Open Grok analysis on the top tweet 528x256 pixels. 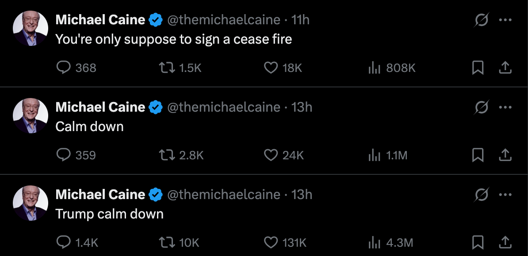click(482, 19)
